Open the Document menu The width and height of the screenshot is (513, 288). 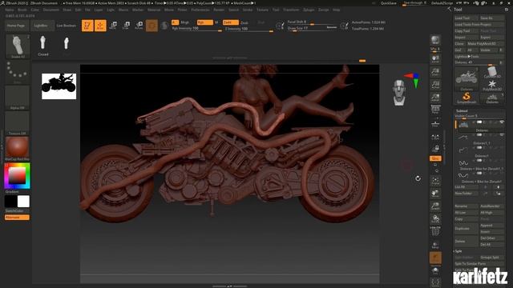pyautogui.click(x=51, y=10)
